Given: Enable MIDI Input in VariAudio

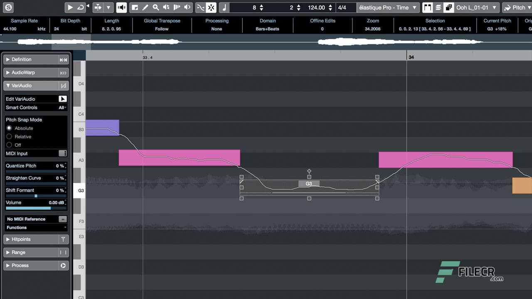Looking at the screenshot, I should click(63, 153).
